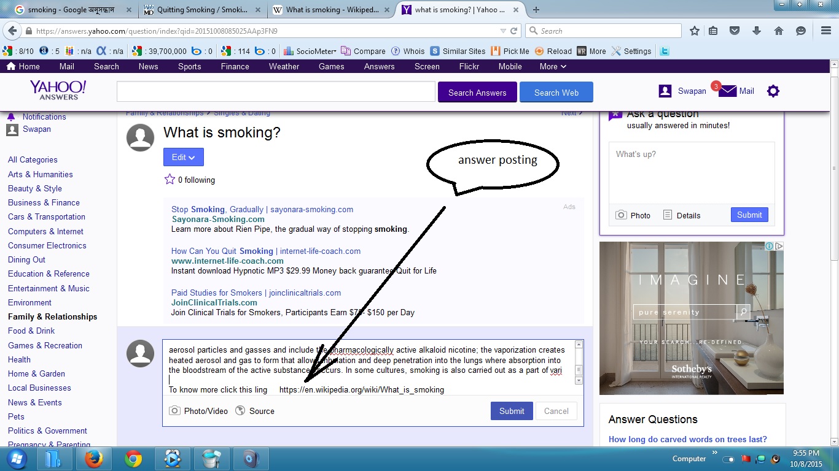This screenshot has height=471, width=839.
Task: Submit the answer
Action: tap(512, 411)
